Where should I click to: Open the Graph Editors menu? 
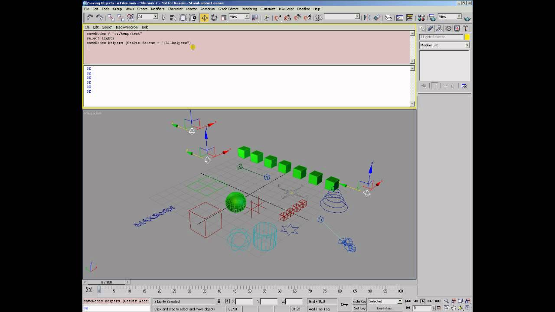[x=228, y=9]
